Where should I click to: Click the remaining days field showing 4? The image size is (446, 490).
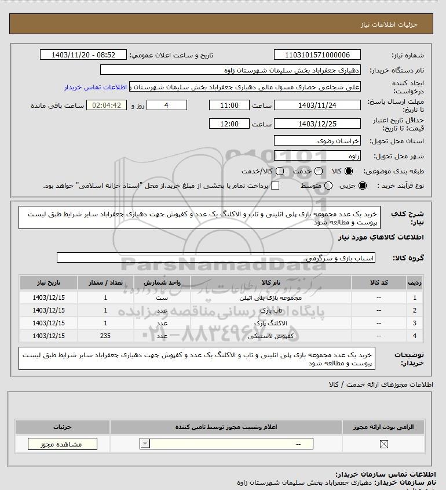(167, 106)
